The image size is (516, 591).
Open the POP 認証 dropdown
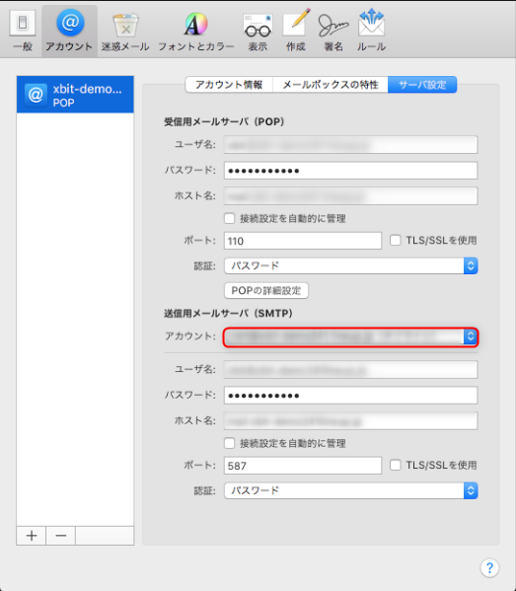tap(351, 265)
